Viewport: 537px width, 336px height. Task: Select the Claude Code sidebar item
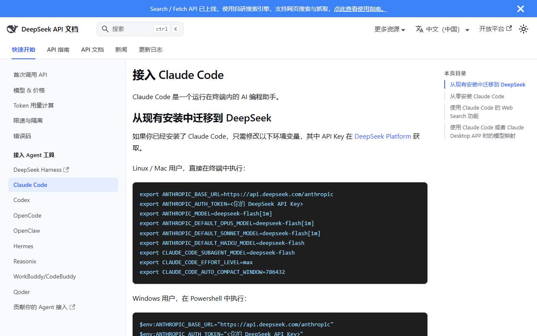pos(63,185)
